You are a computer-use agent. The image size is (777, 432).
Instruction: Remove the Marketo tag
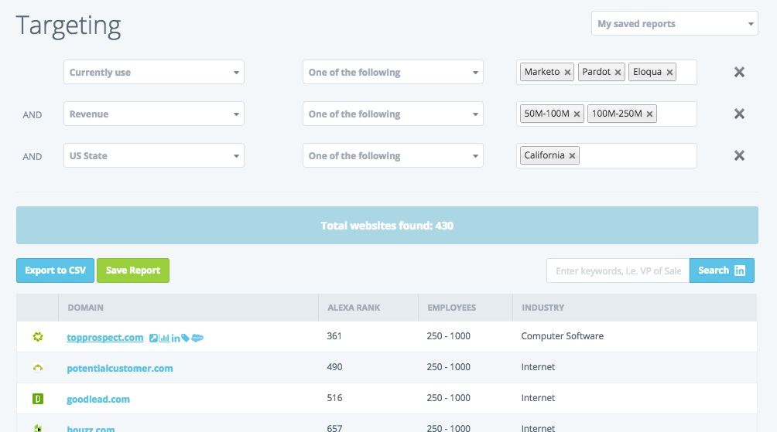click(567, 73)
